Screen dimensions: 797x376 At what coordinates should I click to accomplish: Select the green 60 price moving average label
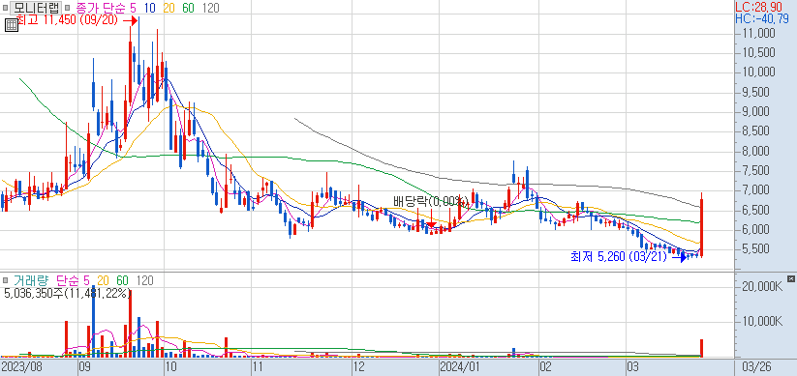188,8
